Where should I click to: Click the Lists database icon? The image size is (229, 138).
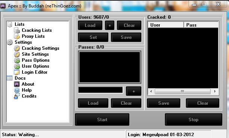pos(10,24)
